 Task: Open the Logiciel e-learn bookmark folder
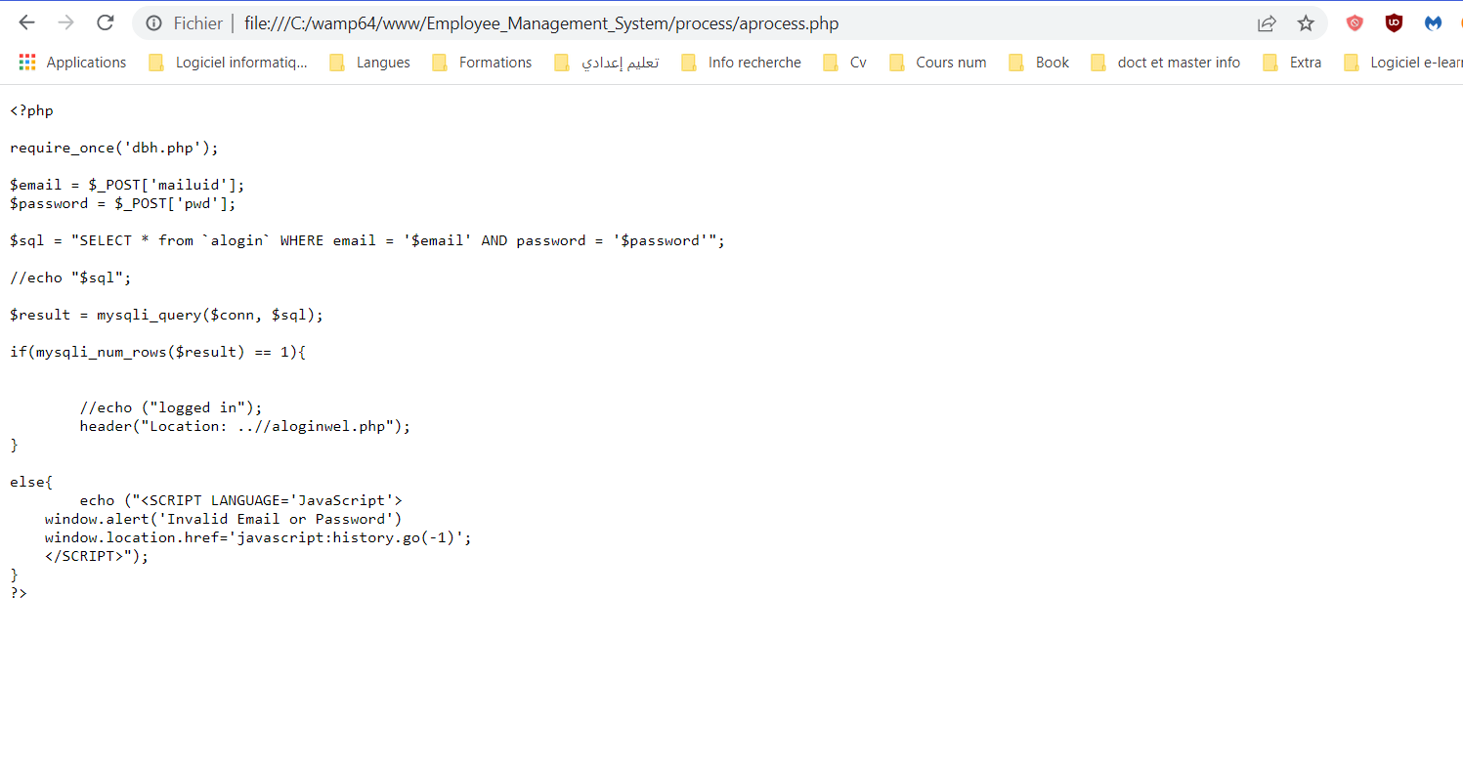pyautogui.click(x=1402, y=63)
